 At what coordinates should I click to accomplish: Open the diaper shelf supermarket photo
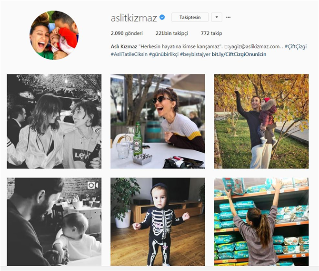pos(261,222)
